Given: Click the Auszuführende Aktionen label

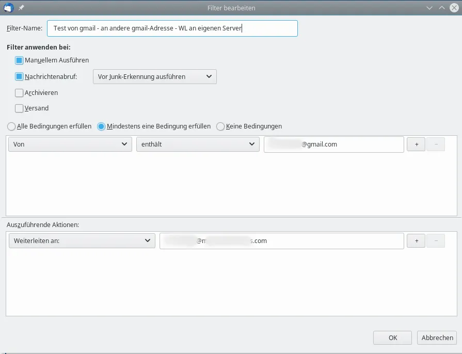Looking at the screenshot, I should pyautogui.click(x=43, y=224).
